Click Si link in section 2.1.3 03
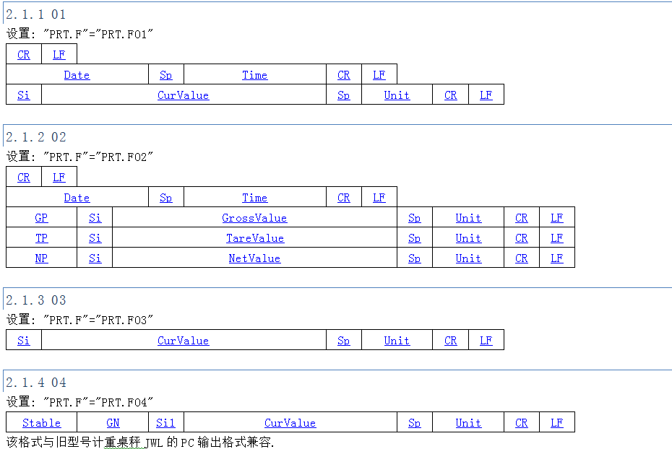Viewport: 672px width, 449px height. pos(24,340)
